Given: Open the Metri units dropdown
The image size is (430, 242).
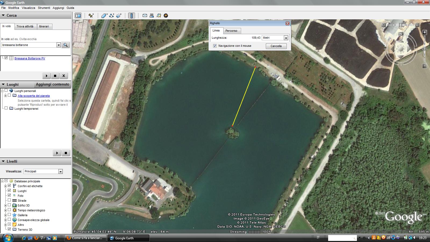Looking at the screenshot, I should pyautogui.click(x=286, y=38).
